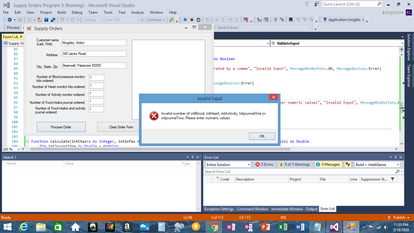Open the File menu
The height and width of the screenshot is (233, 414).
[x=6, y=12]
